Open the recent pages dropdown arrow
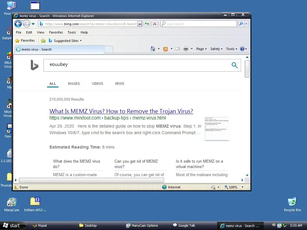307x230 pixels. click(33, 24)
